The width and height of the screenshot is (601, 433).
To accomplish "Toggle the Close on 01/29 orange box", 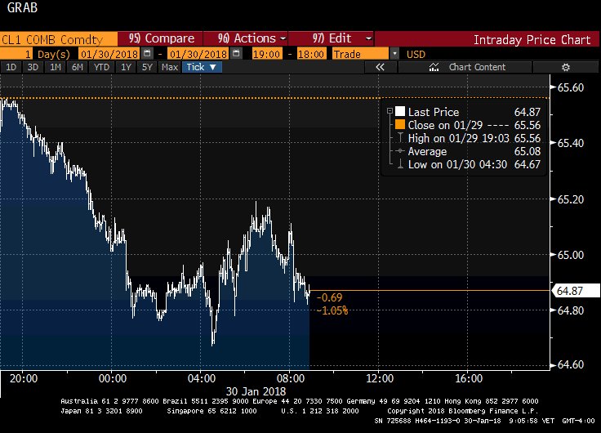I will (400, 125).
